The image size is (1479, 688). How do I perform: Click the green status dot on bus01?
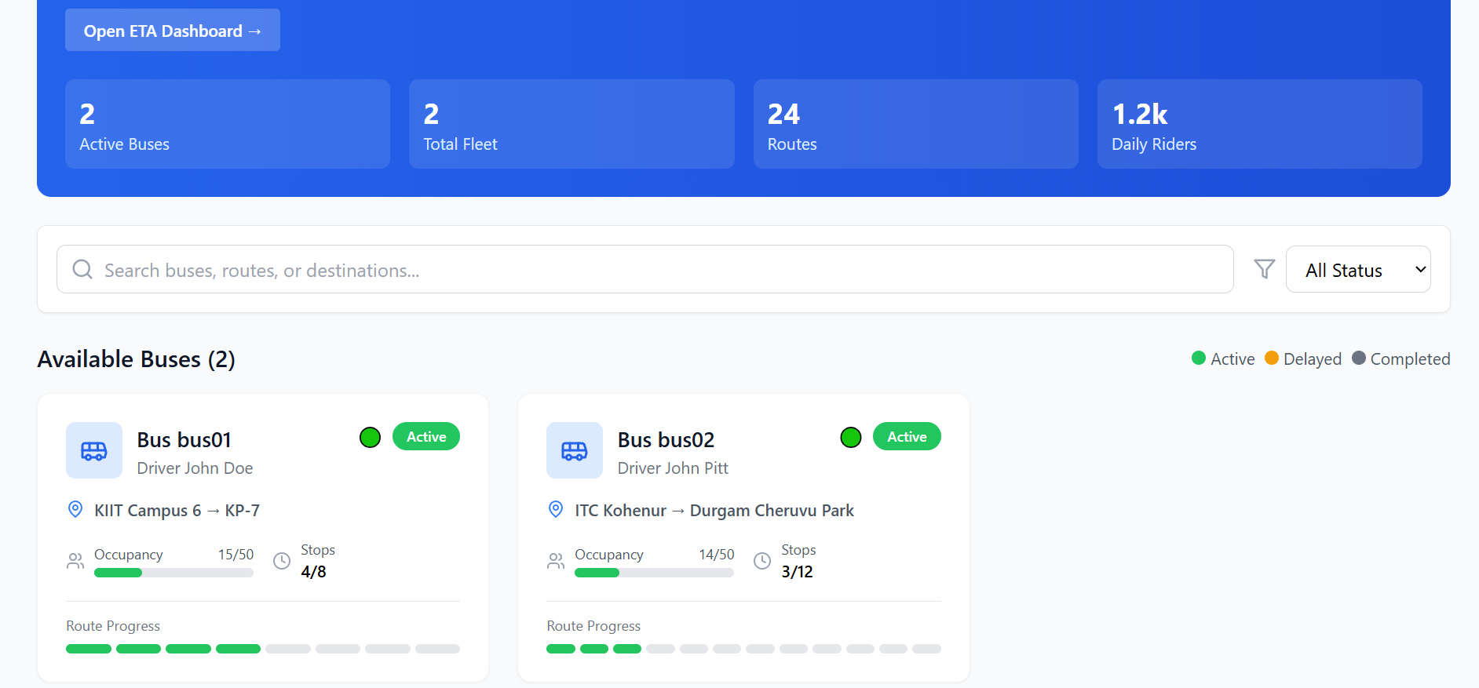pyautogui.click(x=370, y=437)
